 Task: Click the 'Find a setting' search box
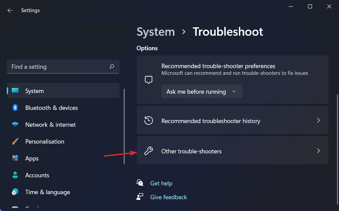click(x=57, y=67)
